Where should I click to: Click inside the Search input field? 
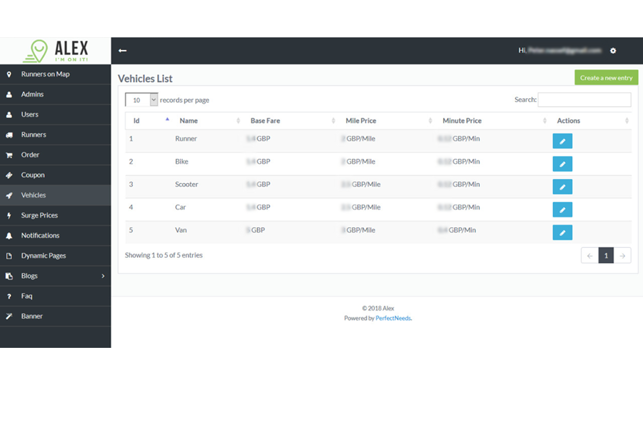pyautogui.click(x=584, y=100)
